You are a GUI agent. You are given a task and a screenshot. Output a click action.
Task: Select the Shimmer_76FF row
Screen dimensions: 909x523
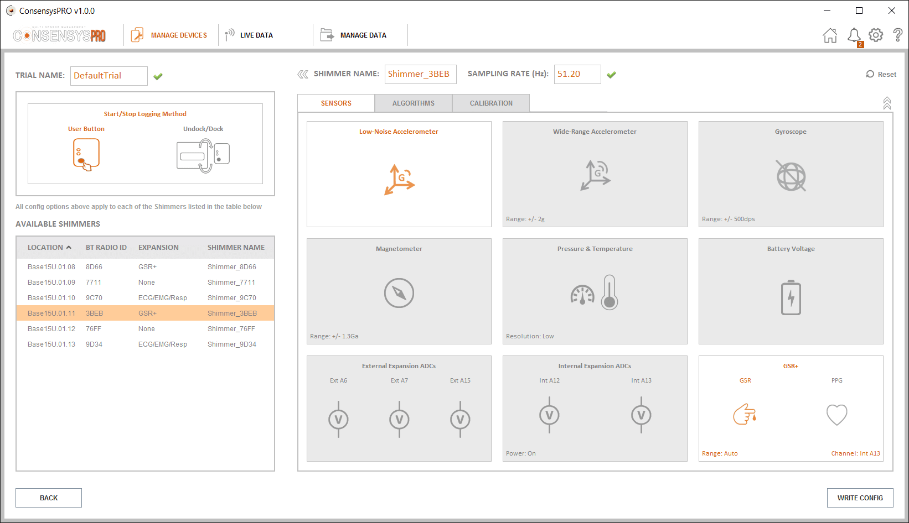click(145, 329)
